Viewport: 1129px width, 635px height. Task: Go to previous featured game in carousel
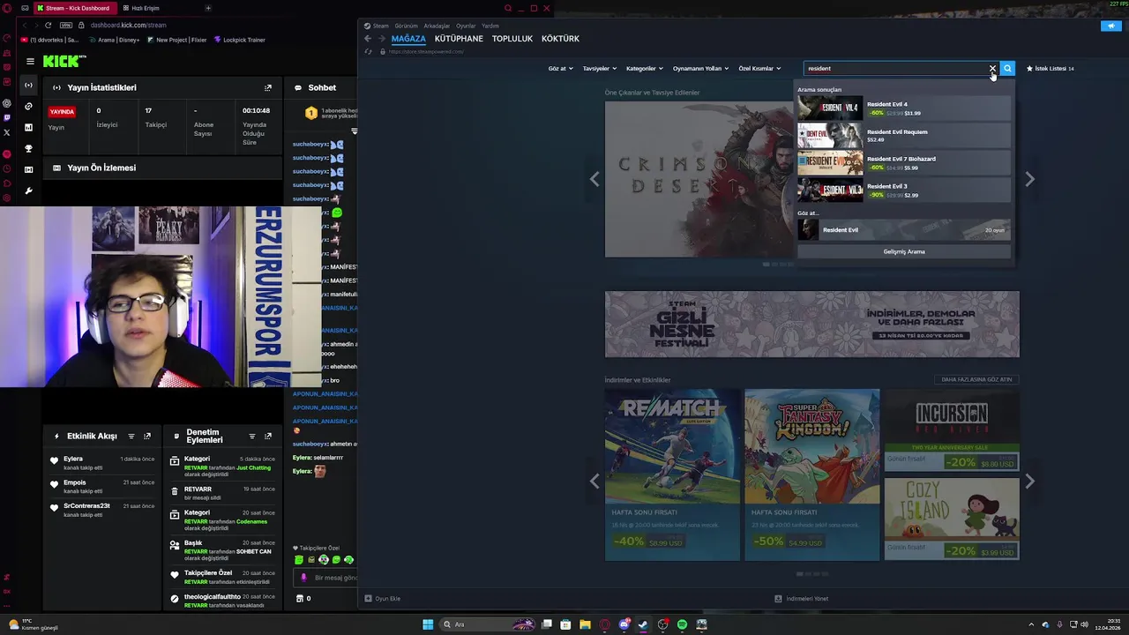pos(594,179)
